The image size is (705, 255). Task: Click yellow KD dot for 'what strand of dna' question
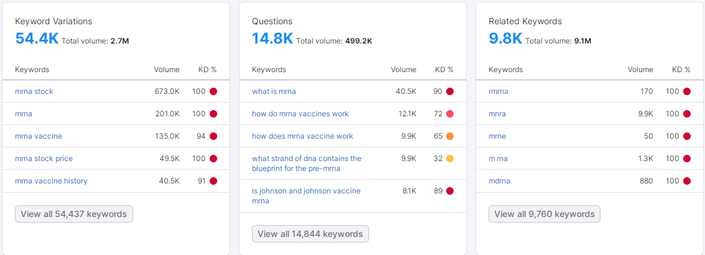point(450,159)
